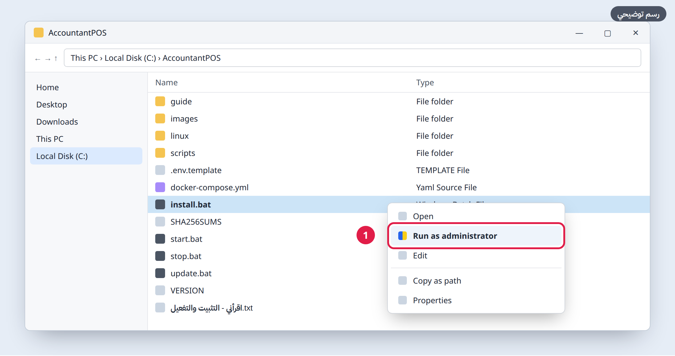Image resolution: width=675 pixels, height=356 pixels.
Task: Click the forward navigation arrow
Action: coord(48,59)
